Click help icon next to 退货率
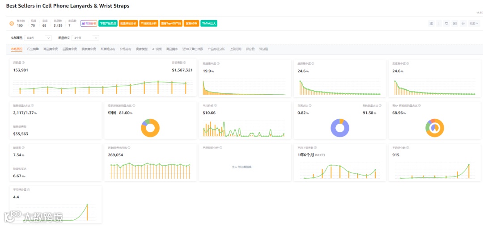 click(x=23, y=147)
